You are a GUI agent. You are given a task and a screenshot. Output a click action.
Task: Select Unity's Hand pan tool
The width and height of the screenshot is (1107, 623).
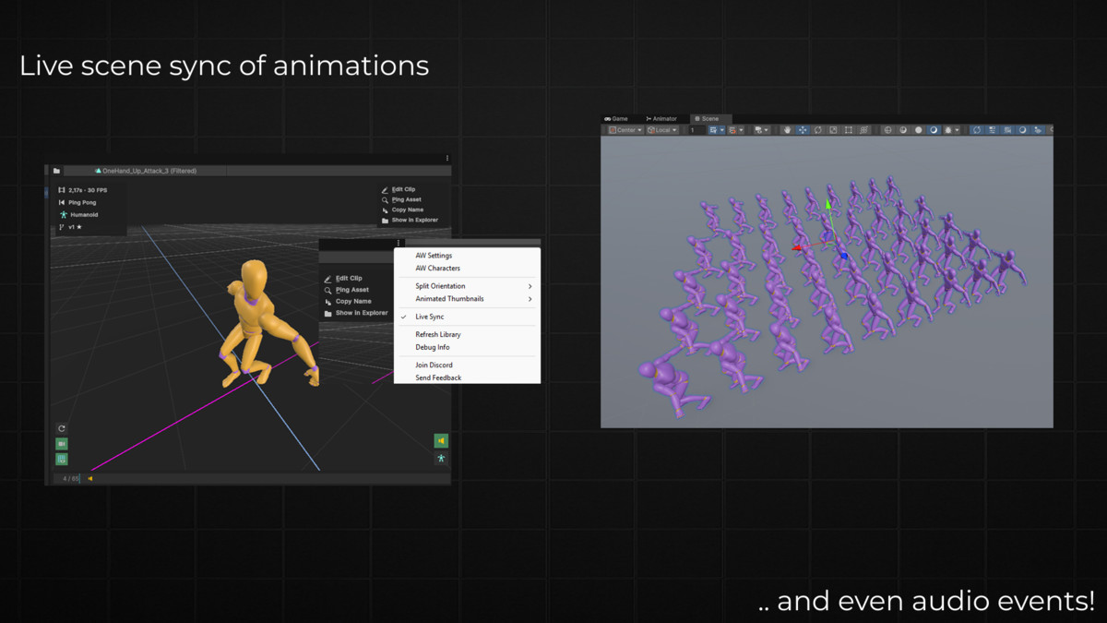pyautogui.click(x=786, y=129)
